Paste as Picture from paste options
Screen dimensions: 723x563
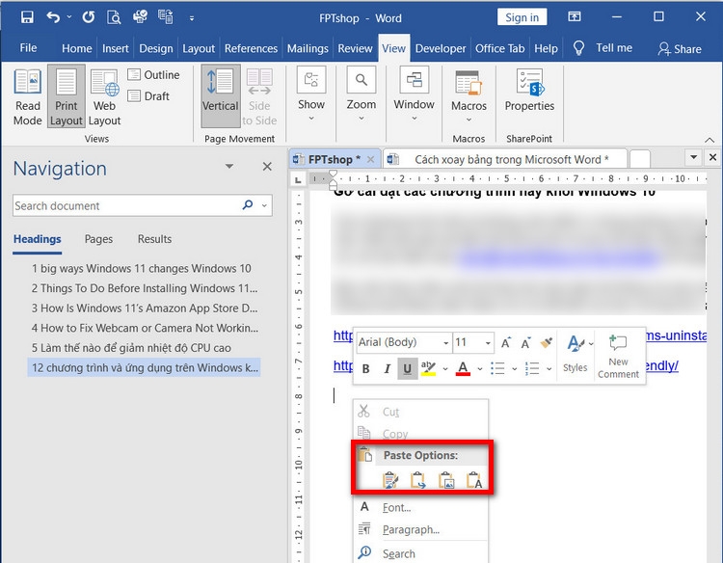[x=446, y=480]
